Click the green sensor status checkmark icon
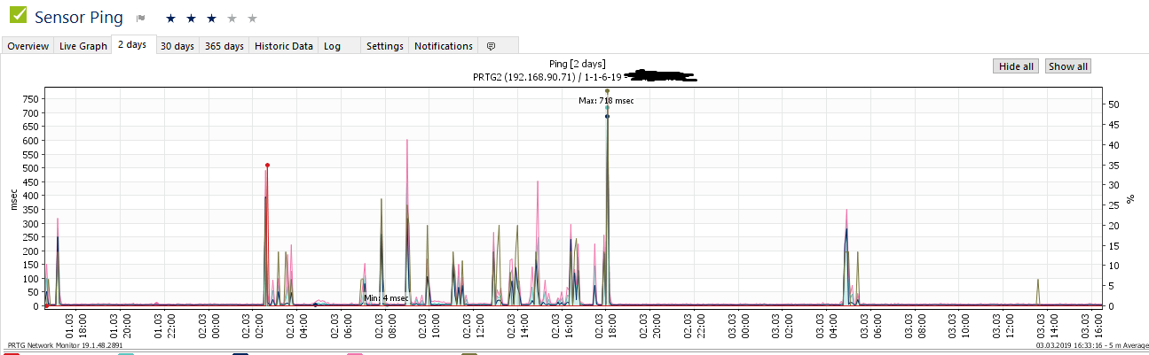The height and width of the screenshot is (355, 1149). [x=18, y=15]
